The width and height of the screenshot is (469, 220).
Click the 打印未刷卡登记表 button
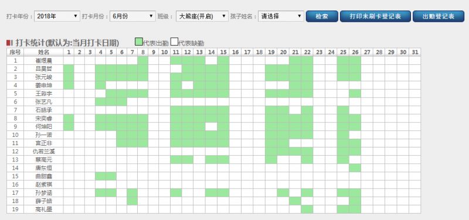(x=375, y=16)
